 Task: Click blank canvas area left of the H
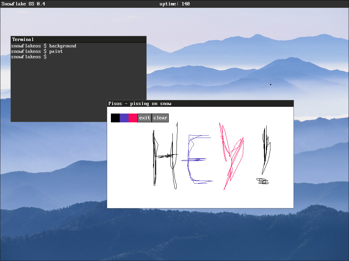tap(129, 160)
